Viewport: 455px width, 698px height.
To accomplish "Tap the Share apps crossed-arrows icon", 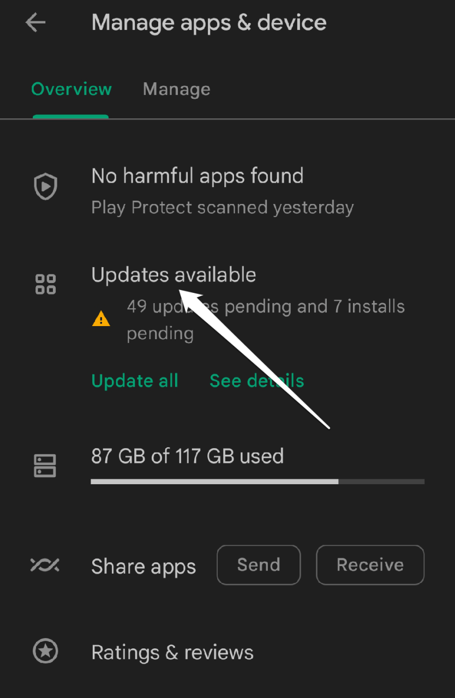I will point(45,565).
